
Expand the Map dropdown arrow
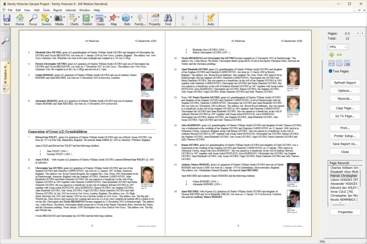click(119, 17)
